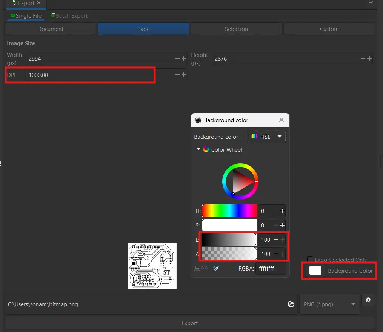Image resolution: width=383 pixels, height=332 pixels.
Task: Click the color-managed toggle icon
Action: click(x=197, y=269)
